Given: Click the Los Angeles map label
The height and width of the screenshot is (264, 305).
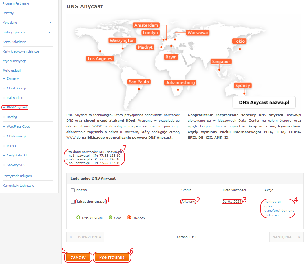Looking at the screenshot, I should click(x=100, y=58).
